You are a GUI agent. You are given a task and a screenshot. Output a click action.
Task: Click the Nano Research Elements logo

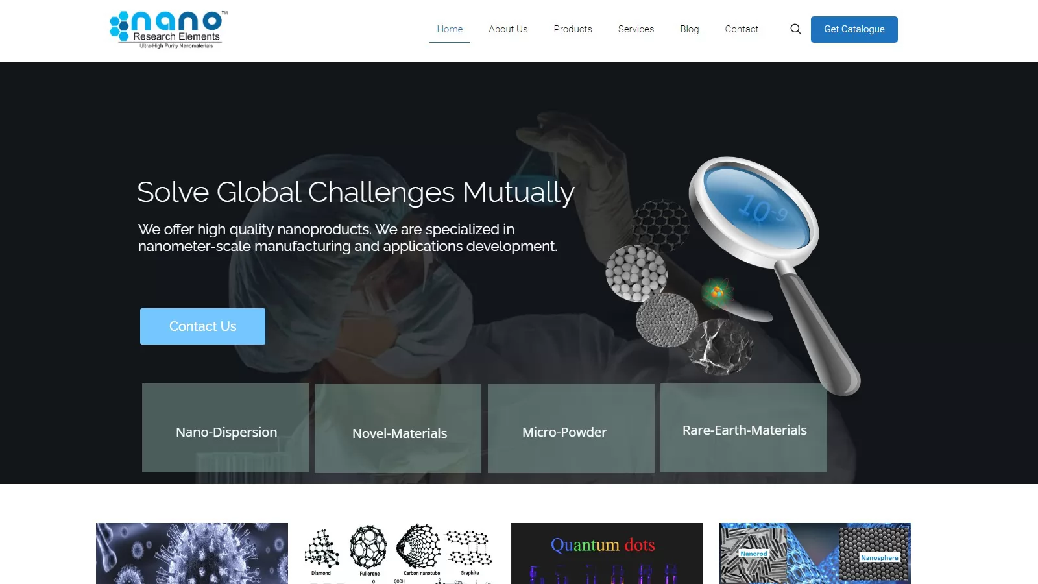click(x=169, y=30)
